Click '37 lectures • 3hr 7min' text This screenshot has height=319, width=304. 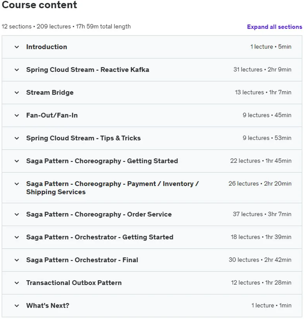262,214
